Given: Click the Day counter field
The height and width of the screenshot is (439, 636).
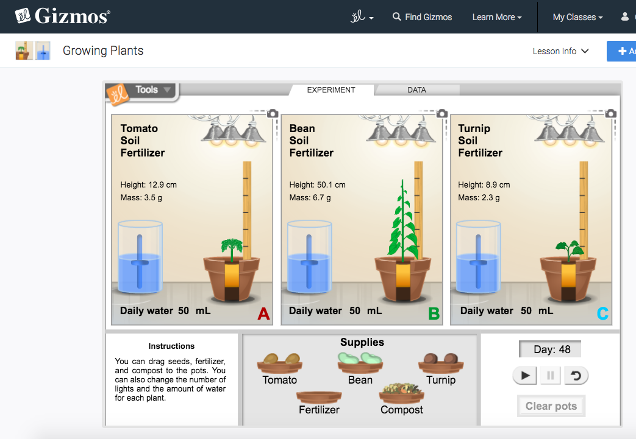Looking at the screenshot, I should click(549, 349).
